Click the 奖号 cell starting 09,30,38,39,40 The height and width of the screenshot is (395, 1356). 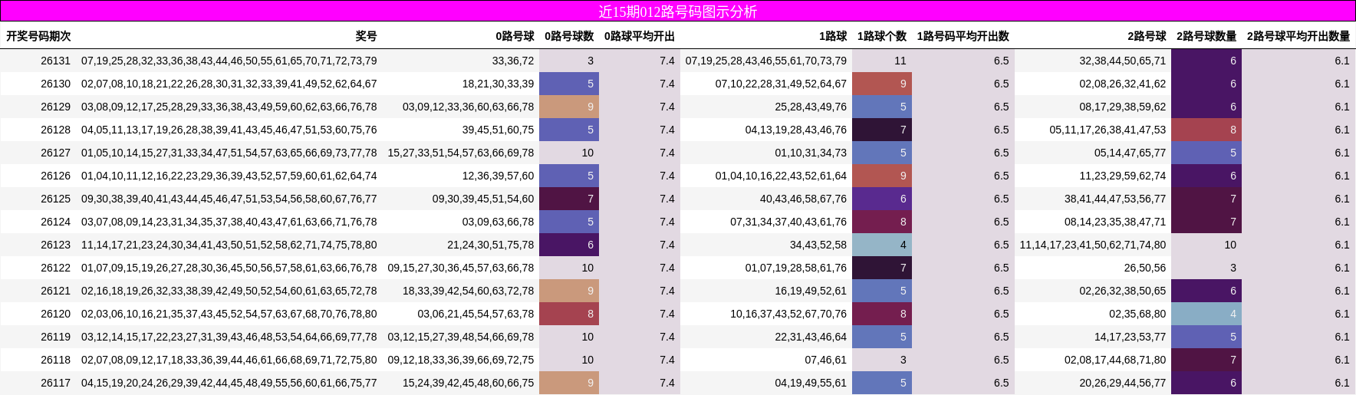pyautogui.click(x=229, y=199)
